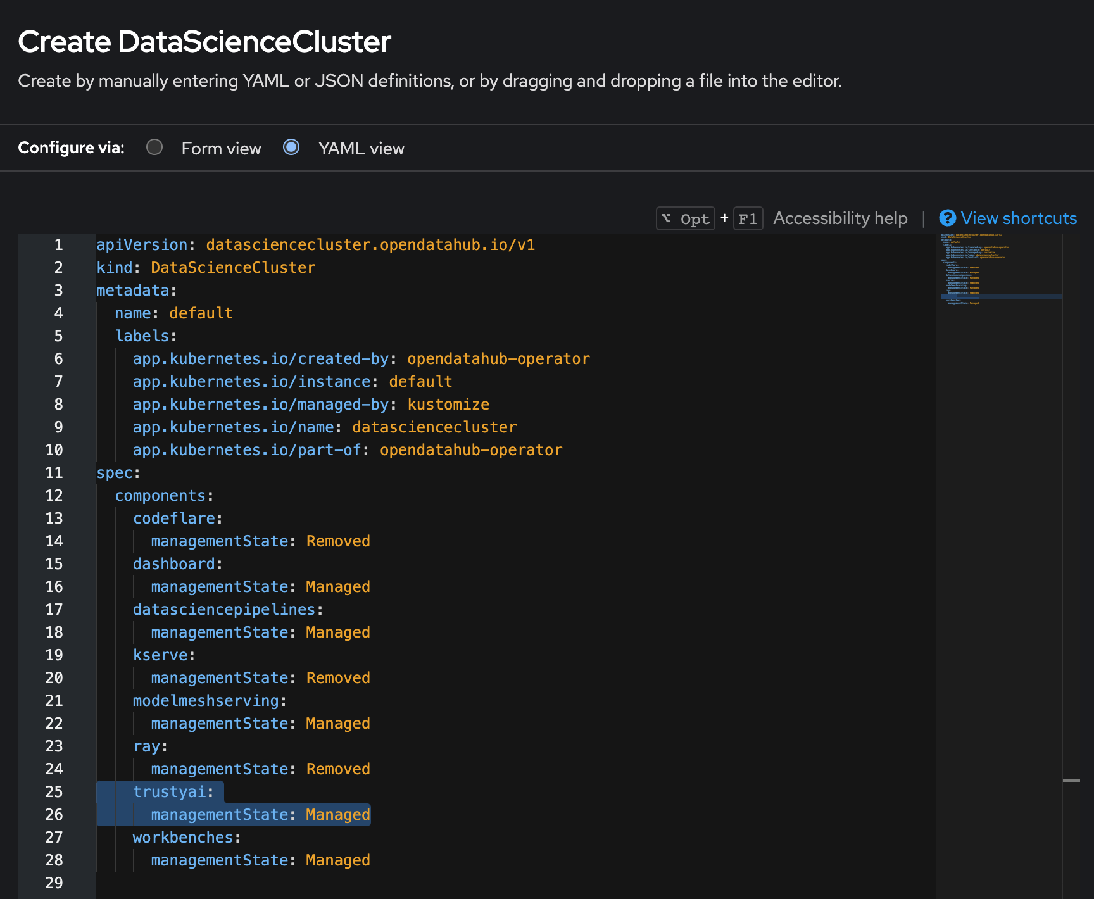Click the Opt key badge
The height and width of the screenshot is (899, 1094).
click(686, 219)
